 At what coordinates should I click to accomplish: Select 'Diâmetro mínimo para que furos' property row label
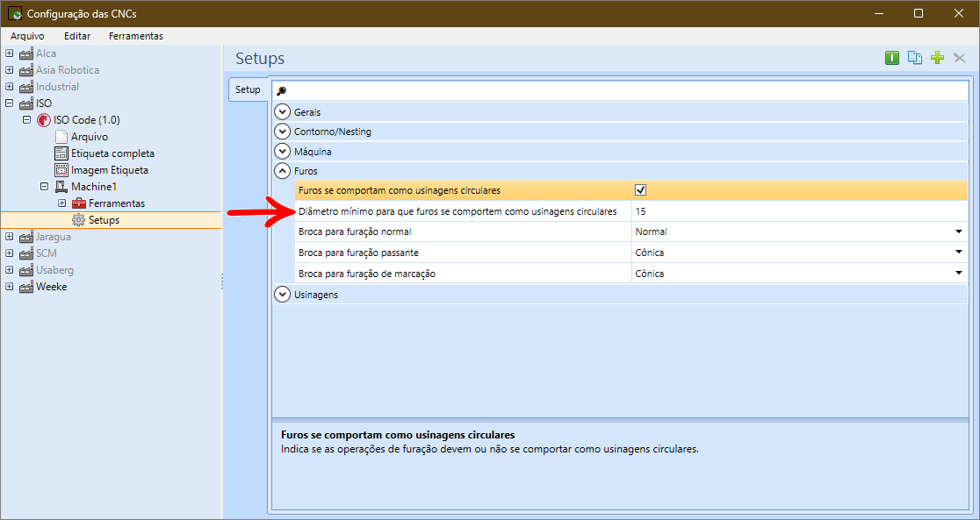[x=458, y=211]
